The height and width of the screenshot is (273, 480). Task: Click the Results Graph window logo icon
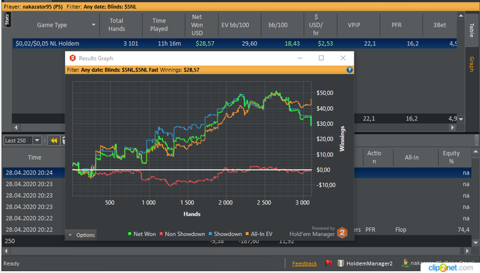point(73,58)
